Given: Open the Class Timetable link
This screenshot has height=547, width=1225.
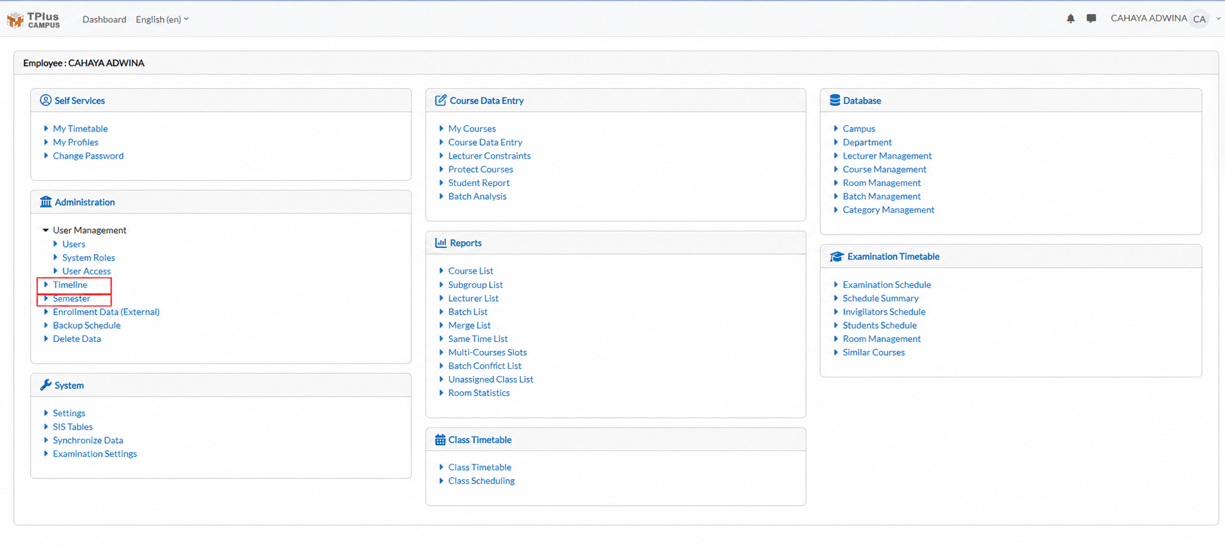Looking at the screenshot, I should (480, 467).
